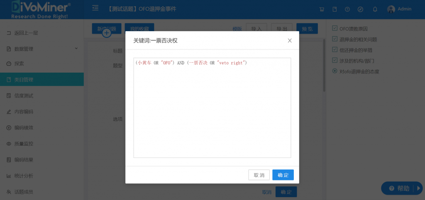Click the blue 确定 button in dialog
The image size is (425, 200).
coord(283,175)
